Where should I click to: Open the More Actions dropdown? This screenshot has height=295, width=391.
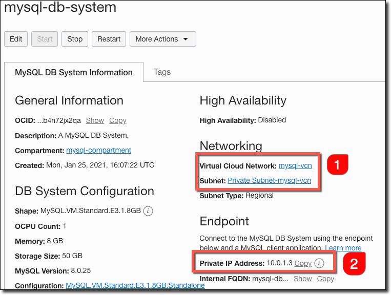pyautogui.click(x=162, y=39)
